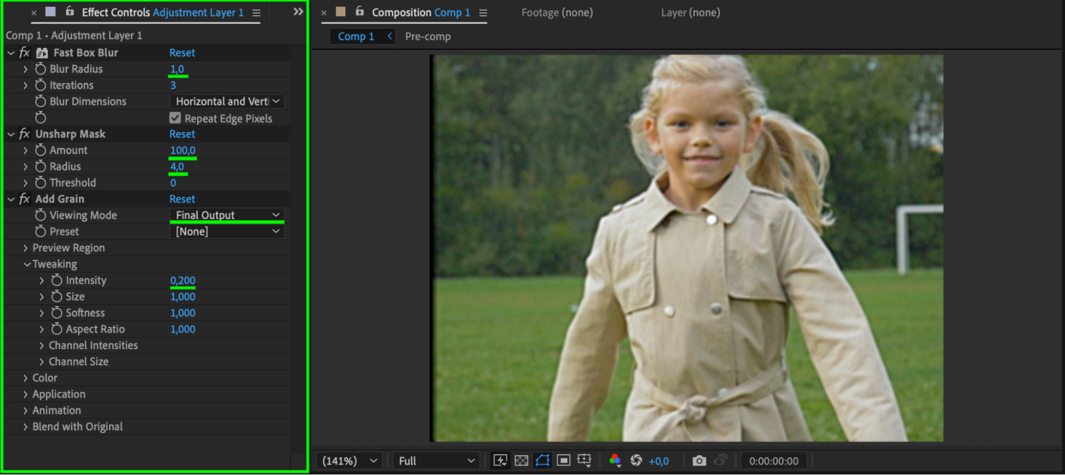Reset the Add Grain effect
The image size is (1065, 475).
click(x=182, y=199)
